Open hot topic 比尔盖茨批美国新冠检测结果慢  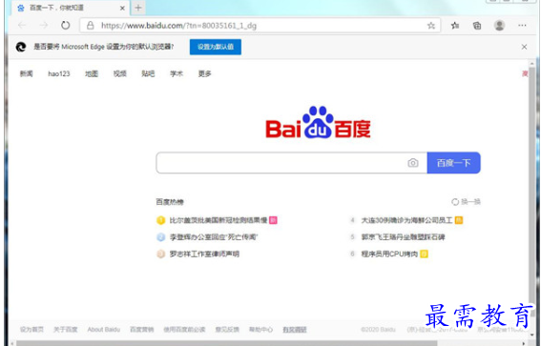tap(218, 220)
